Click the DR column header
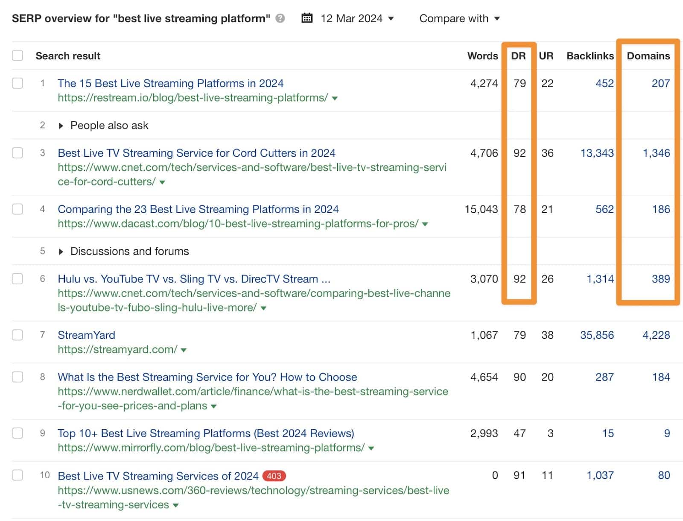Screen dimensions: 683x521 pos(518,56)
